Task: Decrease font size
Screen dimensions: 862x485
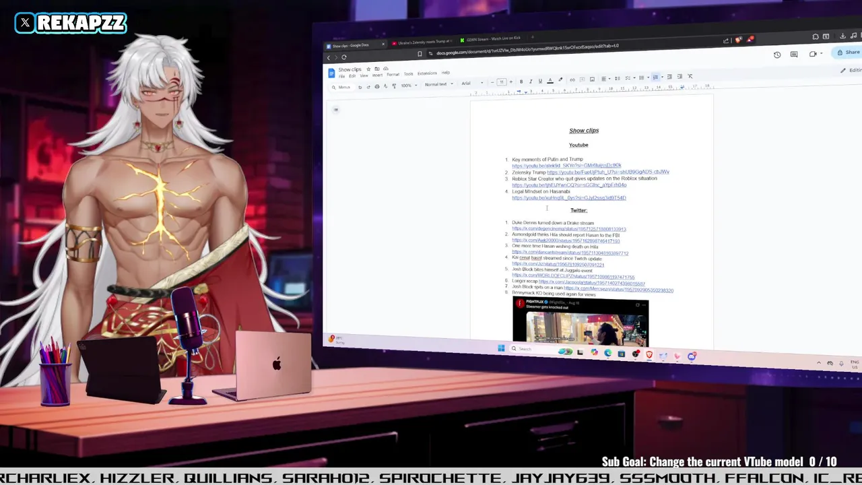Action: coord(492,82)
